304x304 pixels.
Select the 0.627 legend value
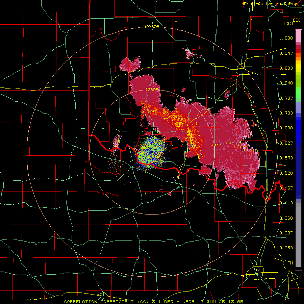click(x=286, y=143)
